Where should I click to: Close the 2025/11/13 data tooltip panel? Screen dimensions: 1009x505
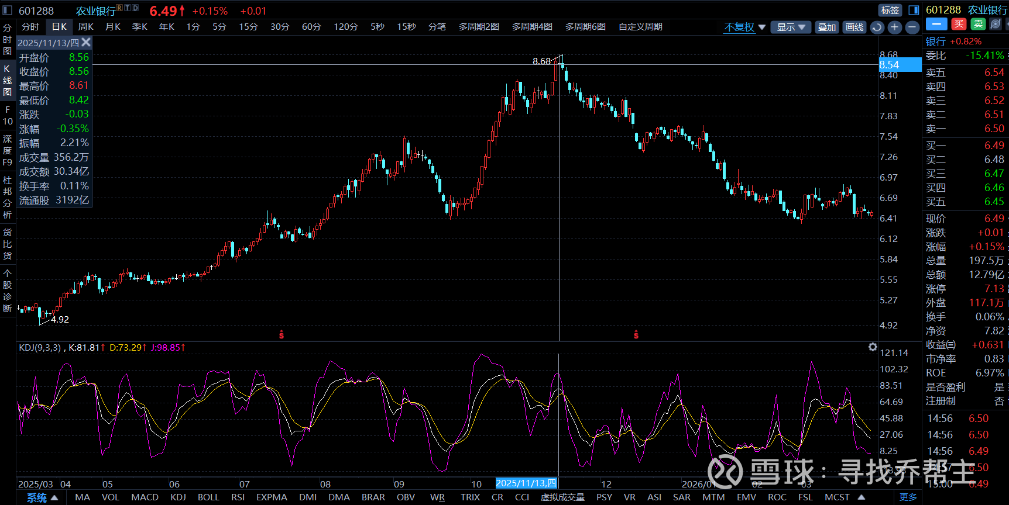click(86, 42)
